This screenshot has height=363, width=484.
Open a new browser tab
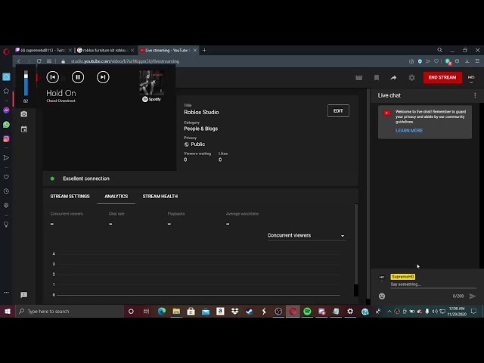tap(204, 50)
